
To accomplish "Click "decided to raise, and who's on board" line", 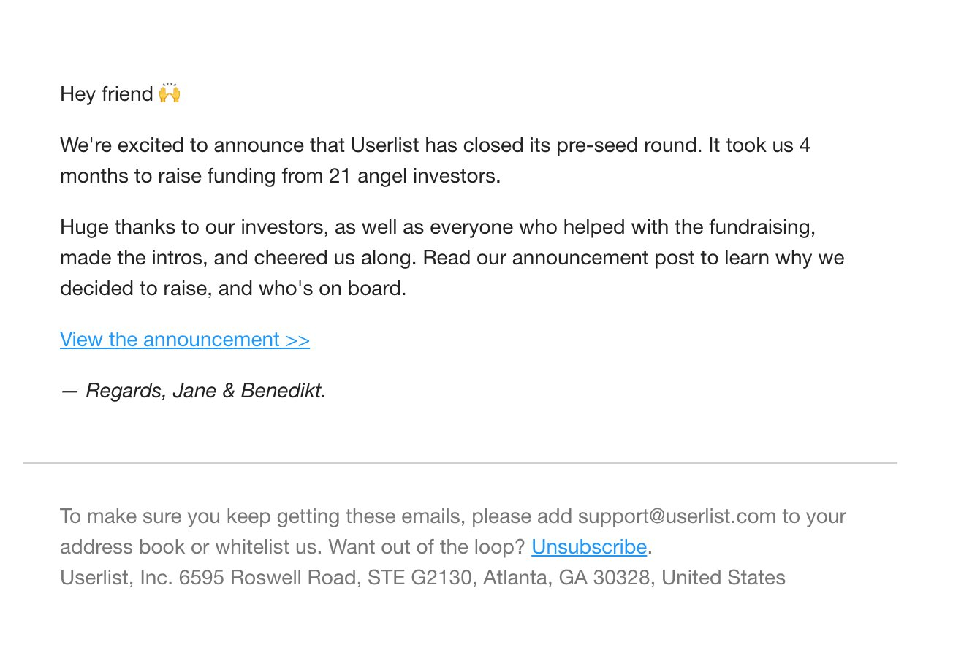I will pyautogui.click(x=232, y=289).
